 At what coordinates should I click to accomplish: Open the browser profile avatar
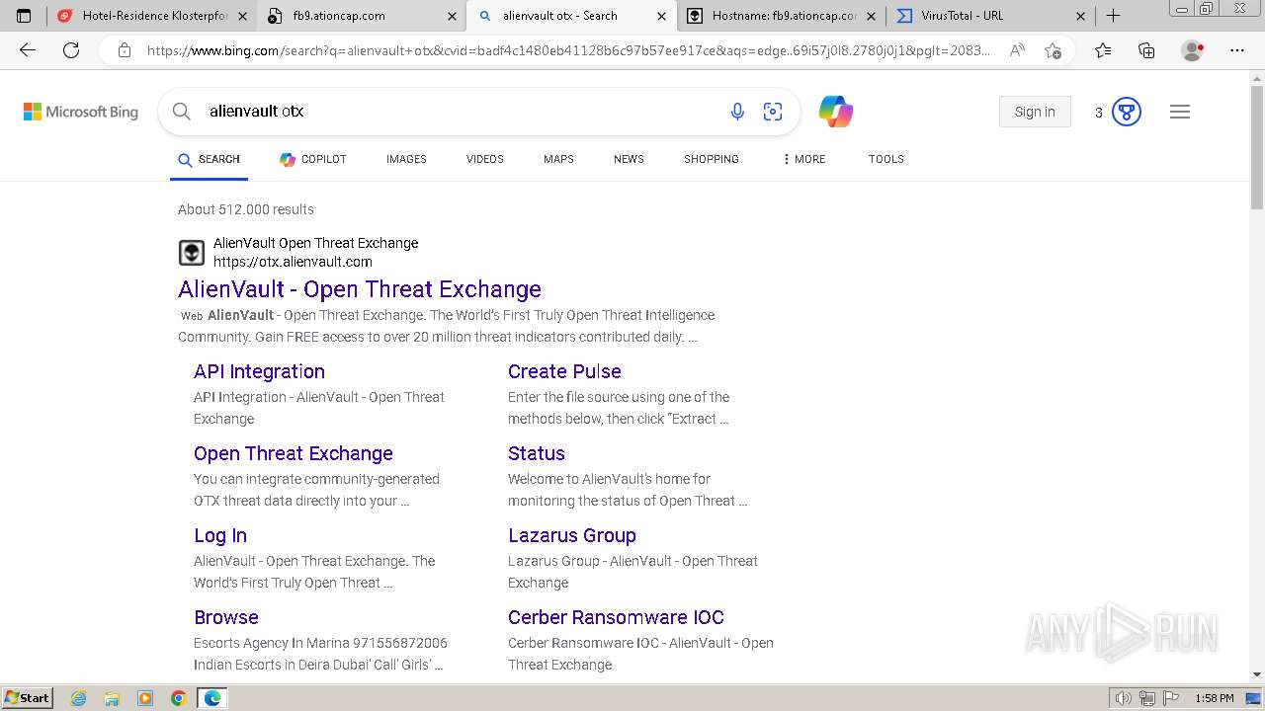pos(1193,50)
